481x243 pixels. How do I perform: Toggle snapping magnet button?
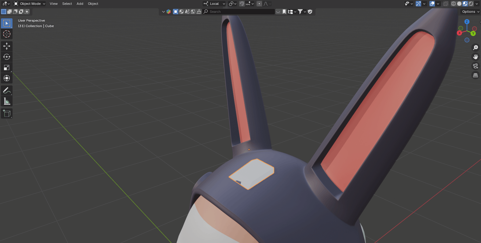(242, 4)
